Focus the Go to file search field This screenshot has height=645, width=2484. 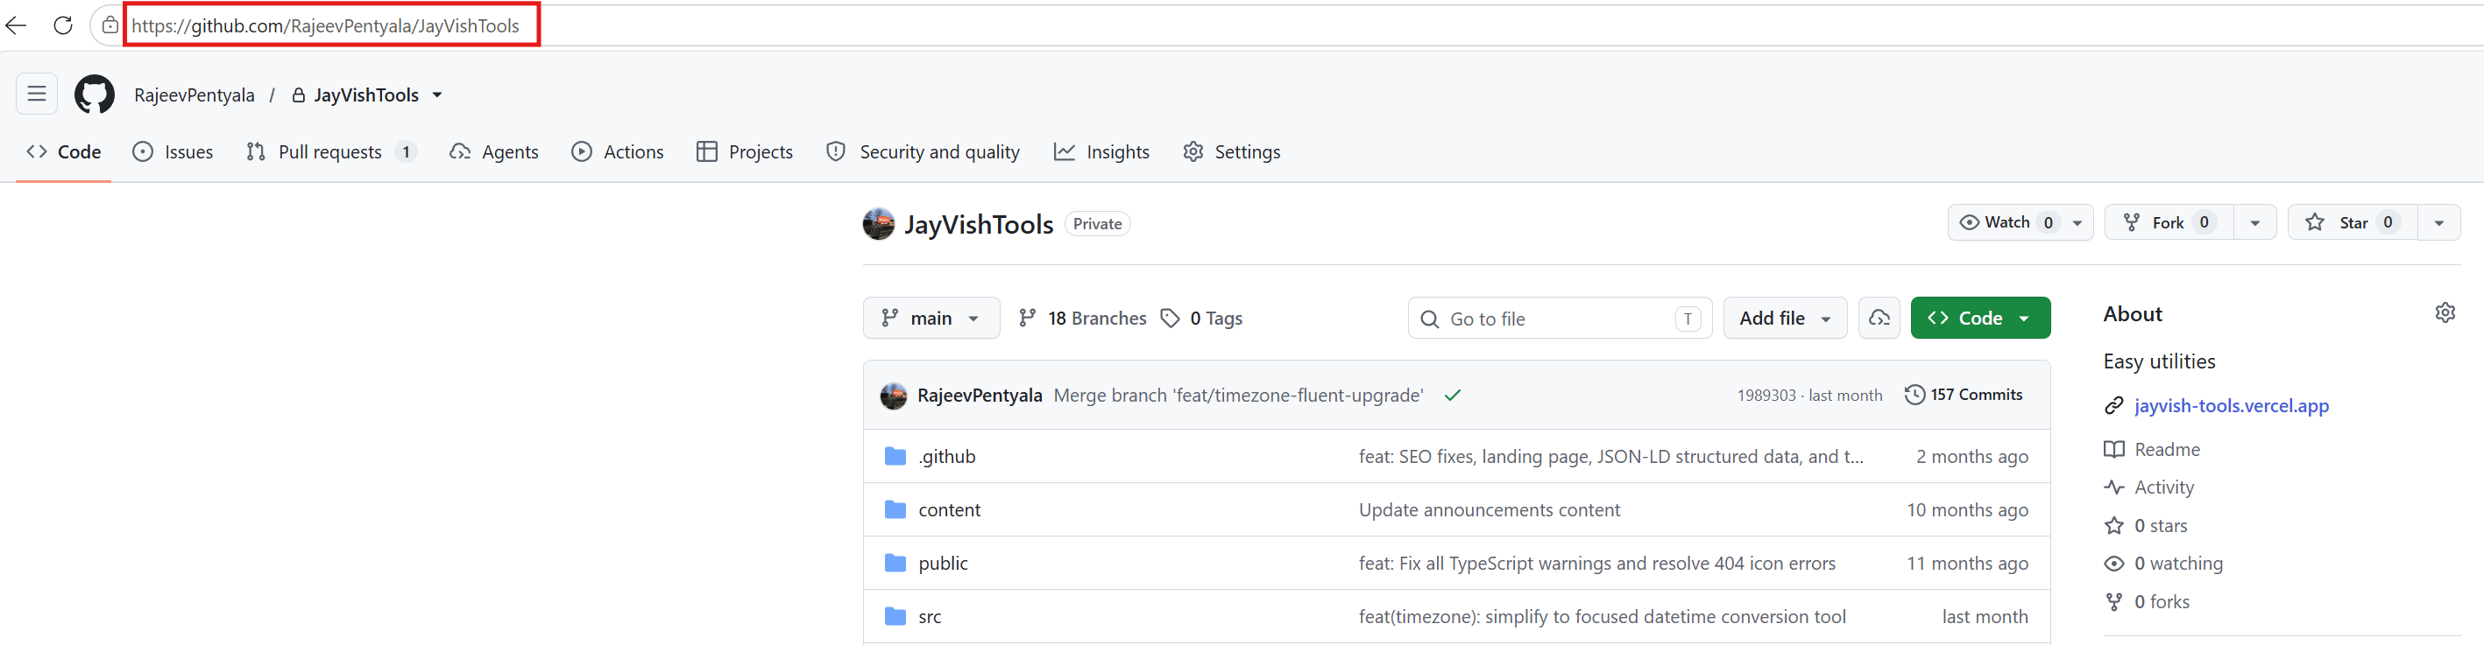[x=1560, y=318]
